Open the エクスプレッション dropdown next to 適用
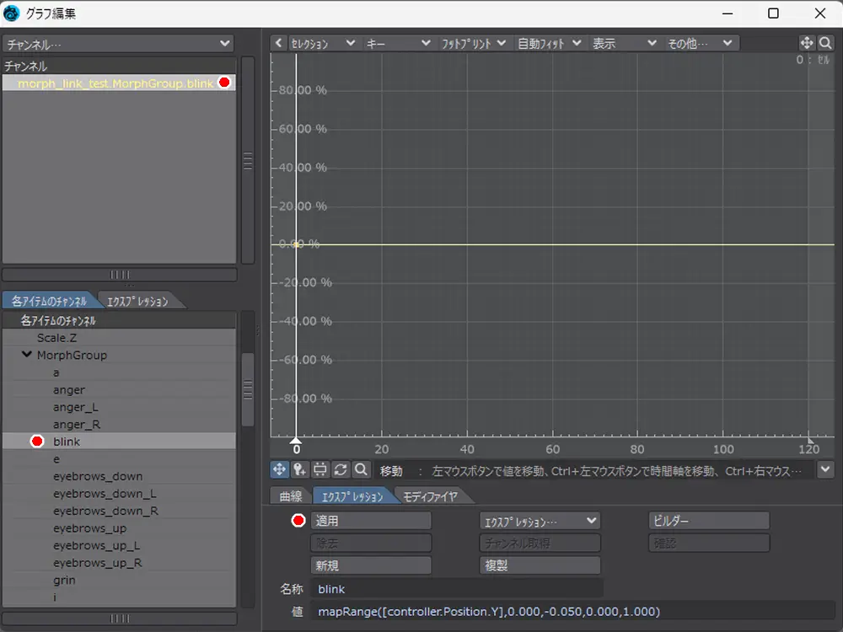The width and height of the screenshot is (843, 632). (x=540, y=521)
